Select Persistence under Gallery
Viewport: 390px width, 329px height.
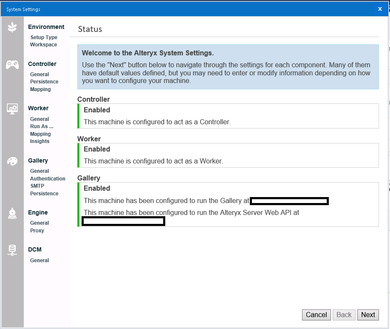coord(44,193)
